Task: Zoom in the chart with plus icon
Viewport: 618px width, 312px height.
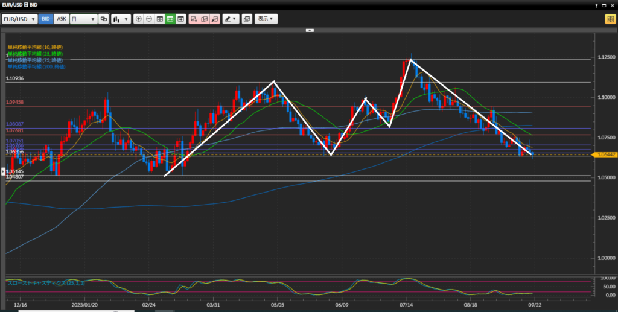Action: pyautogui.click(x=139, y=19)
